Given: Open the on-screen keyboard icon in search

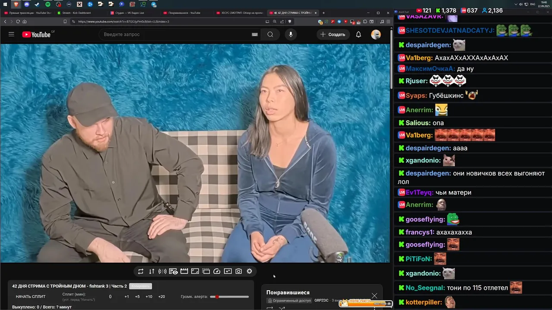Looking at the screenshot, I should tap(255, 34).
